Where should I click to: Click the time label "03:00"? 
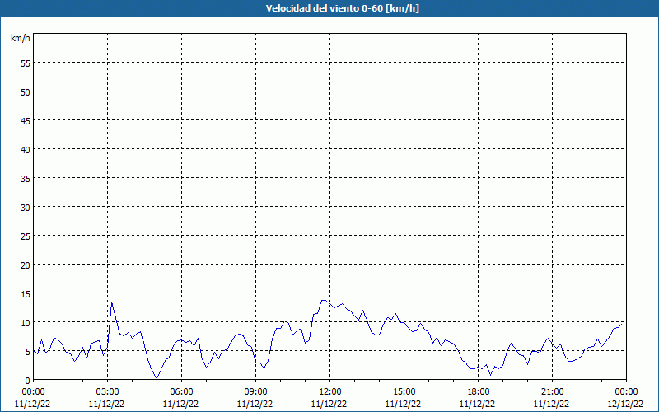(x=108, y=392)
